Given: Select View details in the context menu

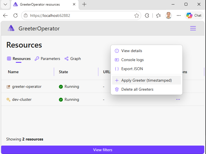Looking at the screenshot, I should coord(147,51).
